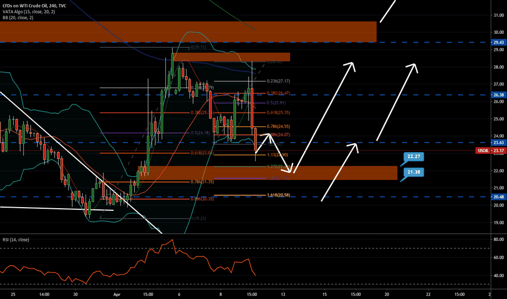Click the Fibonacci label 1.618(20.58)

point(279,195)
